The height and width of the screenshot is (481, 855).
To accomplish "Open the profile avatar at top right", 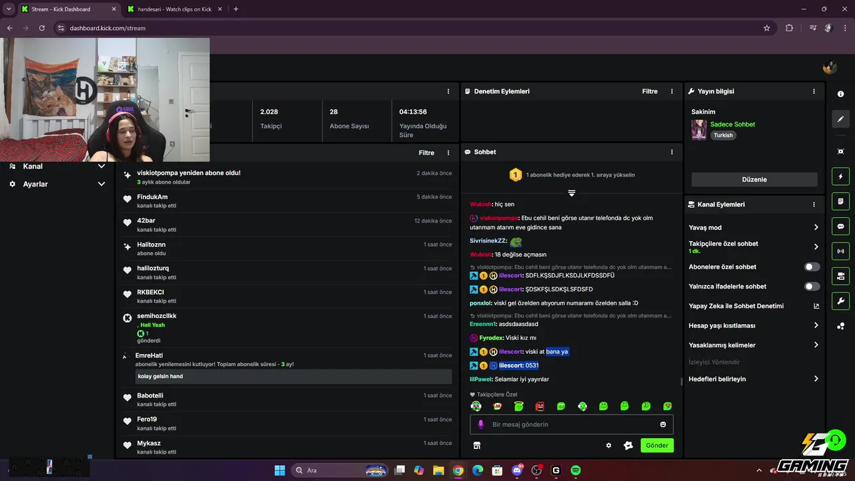I will tap(830, 67).
